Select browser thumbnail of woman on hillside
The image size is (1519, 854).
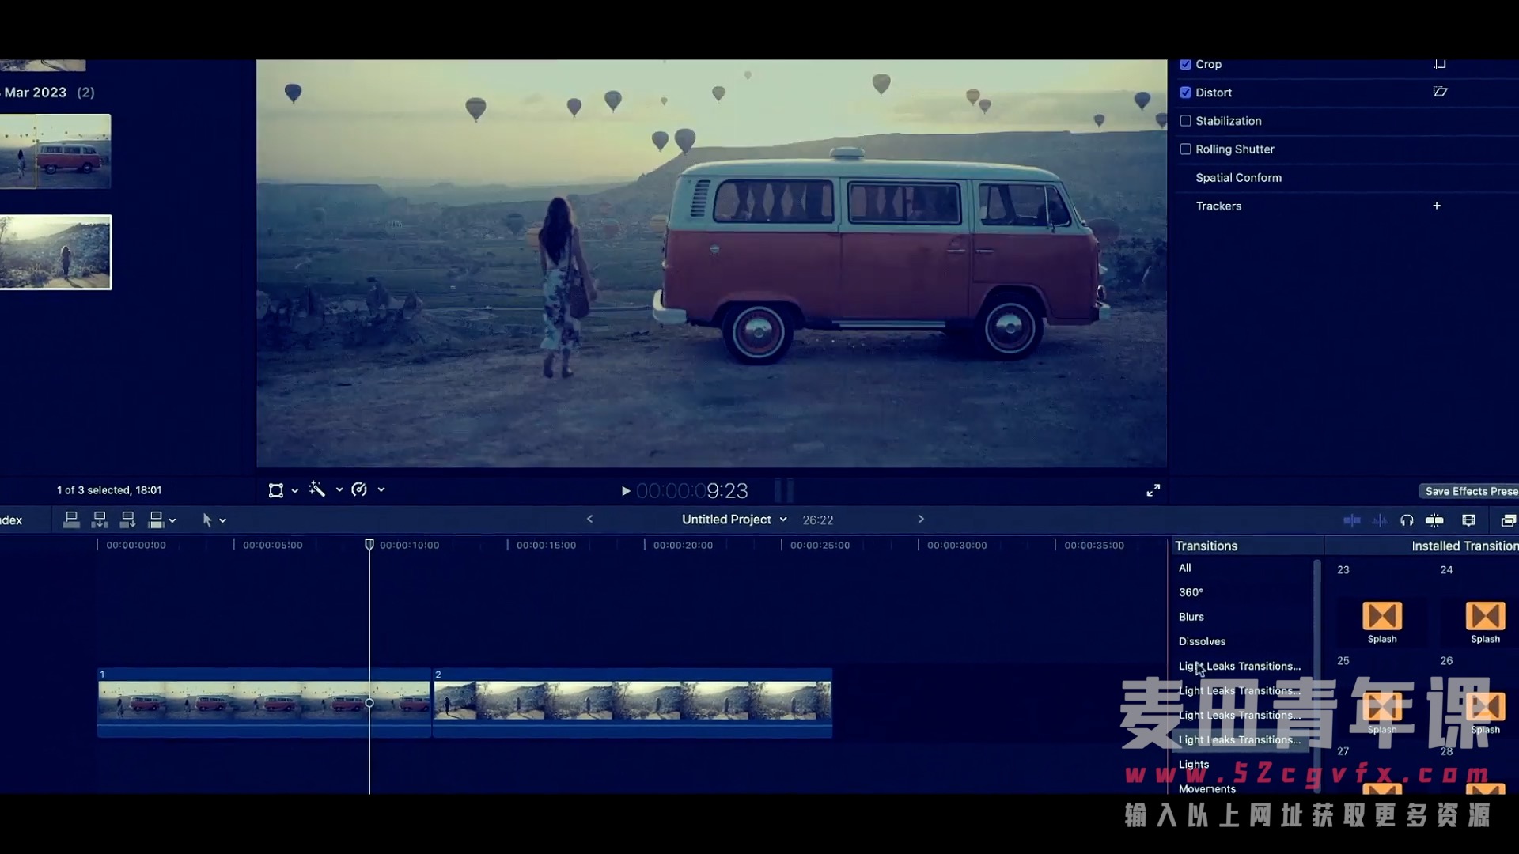tap(55, 252)
